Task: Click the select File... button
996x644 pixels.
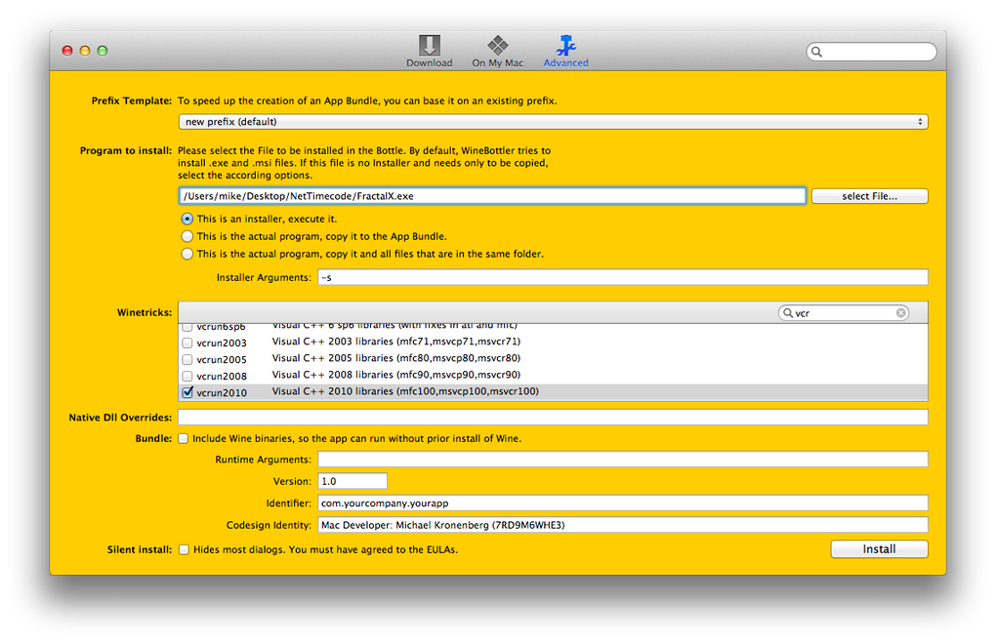Action: [x=870, y=196]
